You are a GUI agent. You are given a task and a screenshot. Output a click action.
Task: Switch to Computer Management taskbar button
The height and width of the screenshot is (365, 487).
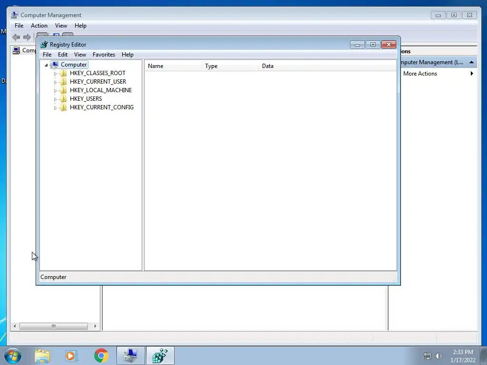(131, 355)
